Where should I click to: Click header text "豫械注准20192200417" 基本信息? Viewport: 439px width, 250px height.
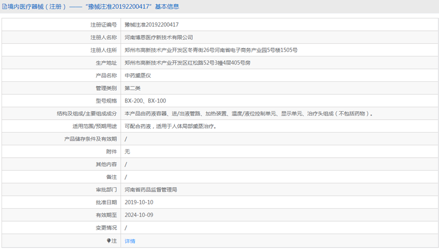(132, 7)
